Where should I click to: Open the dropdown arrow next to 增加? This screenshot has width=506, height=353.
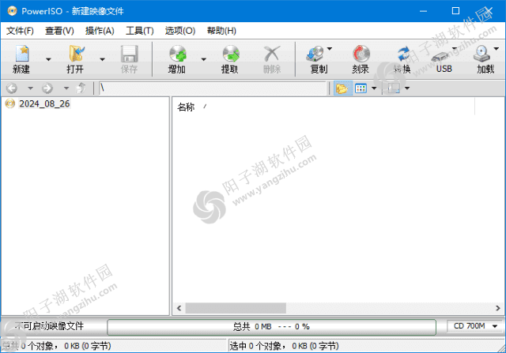[x=204, y=59]
